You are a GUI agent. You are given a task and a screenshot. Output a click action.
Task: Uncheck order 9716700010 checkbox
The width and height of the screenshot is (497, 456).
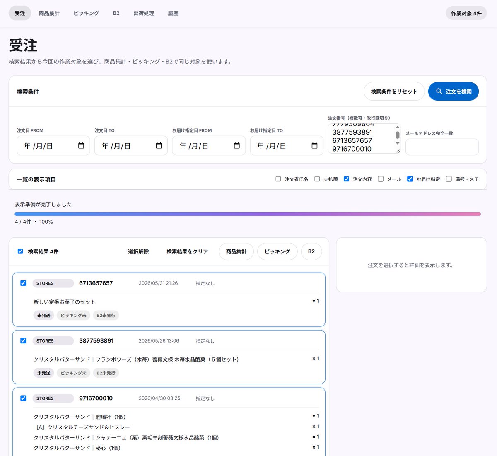pos(23,398)
